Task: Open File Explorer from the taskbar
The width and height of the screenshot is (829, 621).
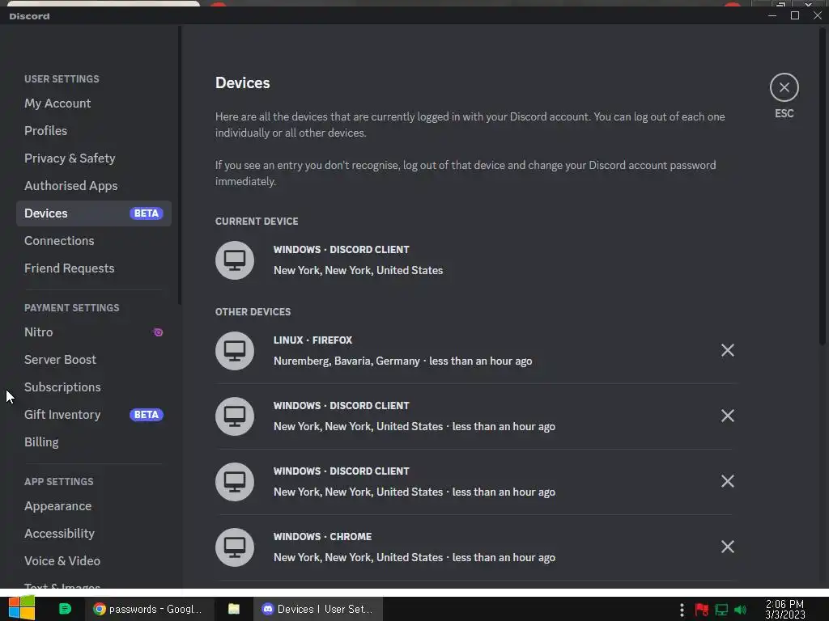Action: tap(234, 609)
